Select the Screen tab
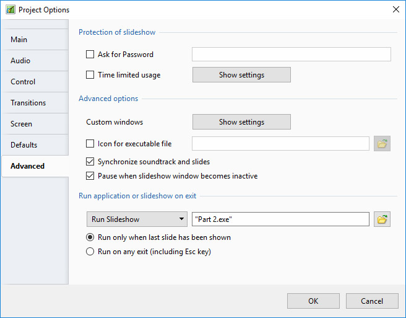Image resolution: width=406 pixels, height=318 pixels. [35, 124]
